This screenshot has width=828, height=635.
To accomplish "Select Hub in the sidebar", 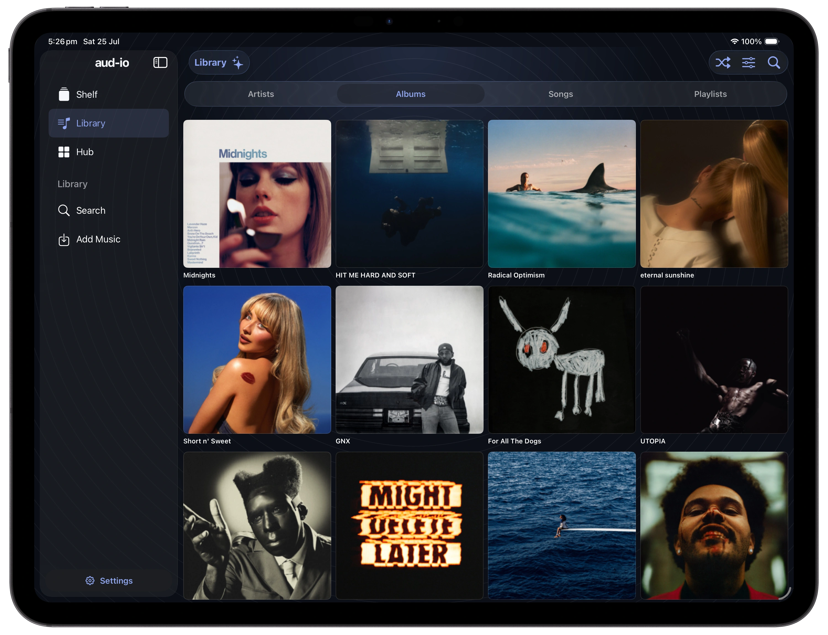I will pyautogui.click(x=109, y=152).
